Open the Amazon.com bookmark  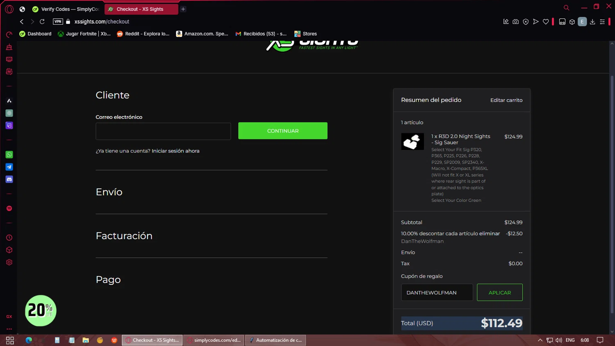click(x=202, y=34)
